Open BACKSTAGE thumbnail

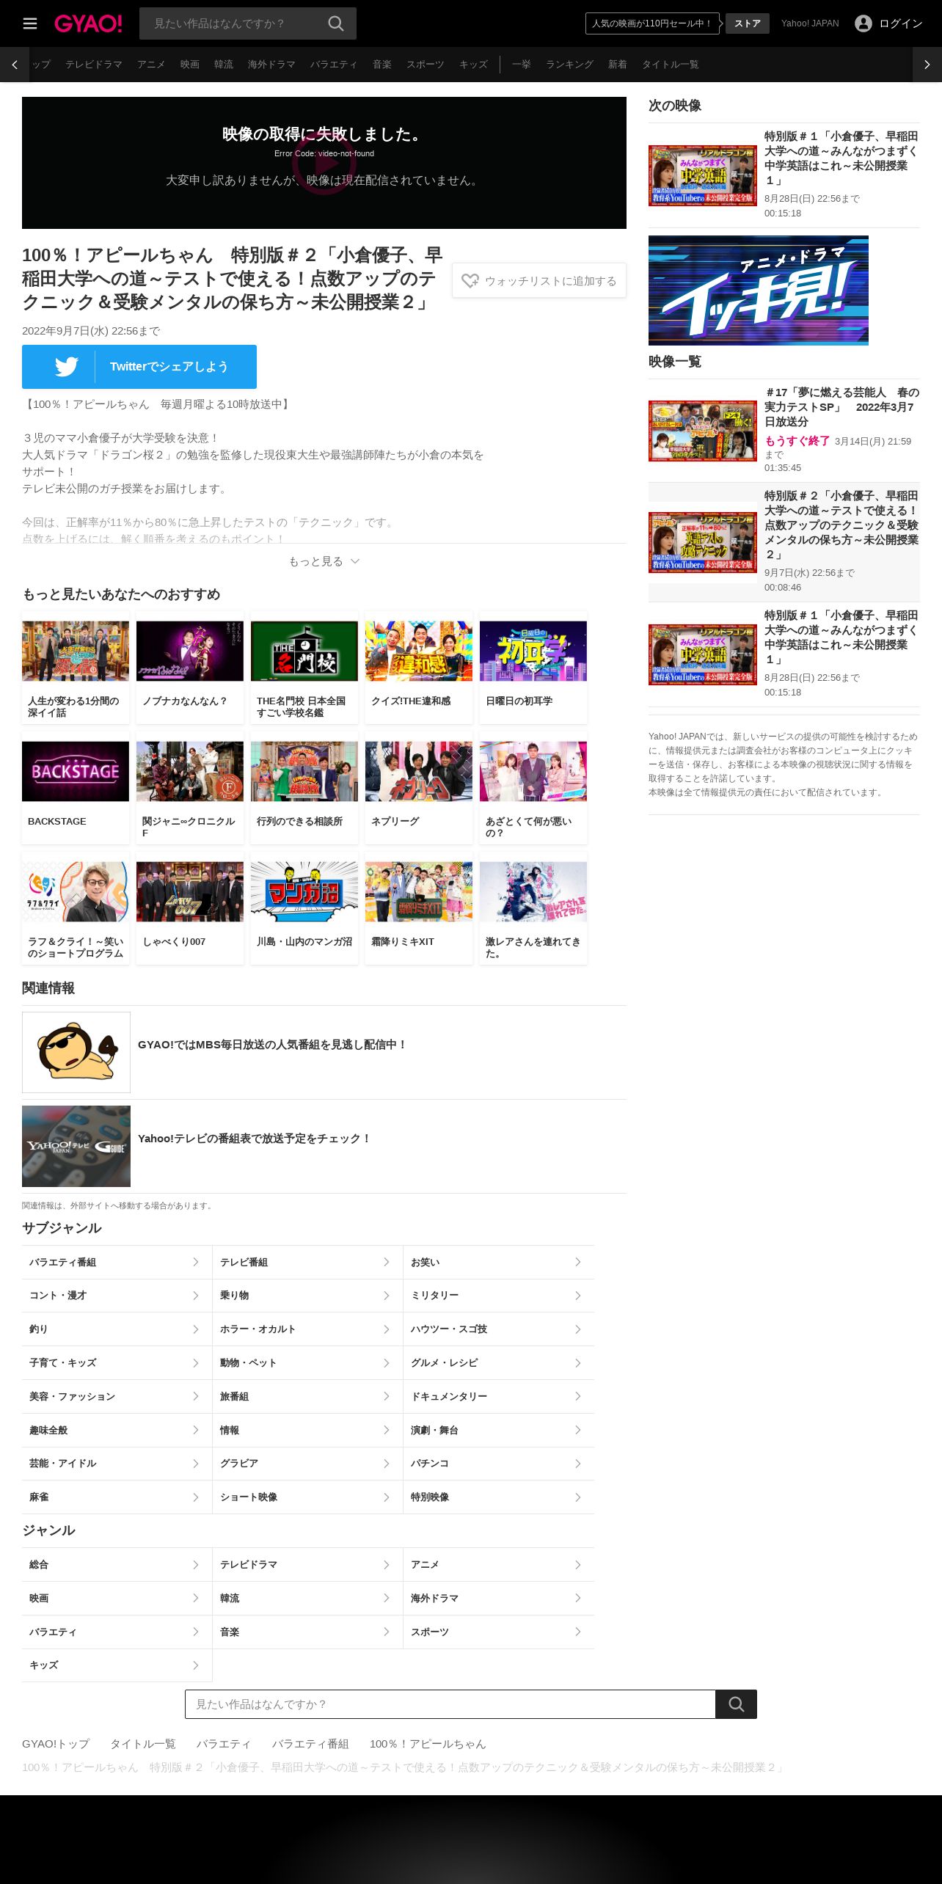point(76,772)
